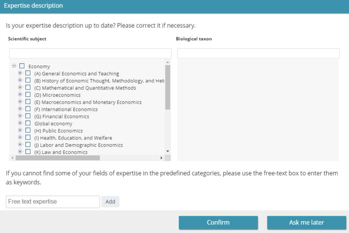Expand the General Economics and Teaching node
Viewport: 349px width, 233px height.
20,74
